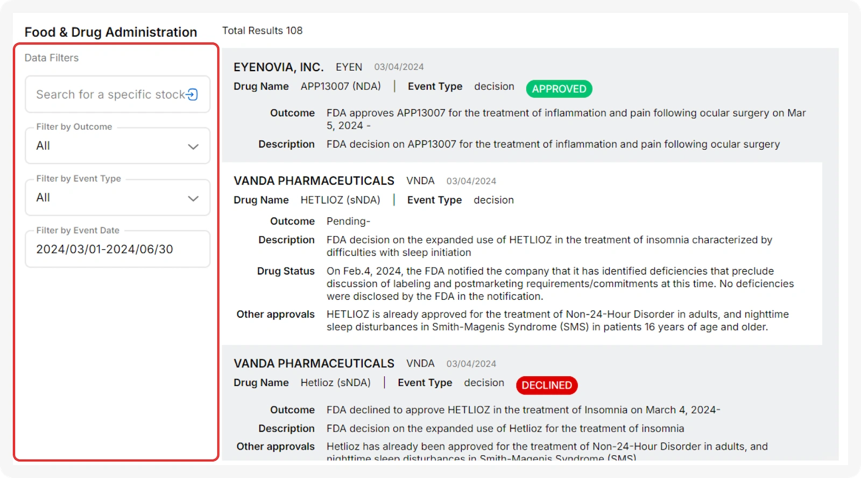The height and width of the screenshot is (478, 861).
Task: Click the VNDA ticker on the declined entry
Action: (x=420, y=364)
